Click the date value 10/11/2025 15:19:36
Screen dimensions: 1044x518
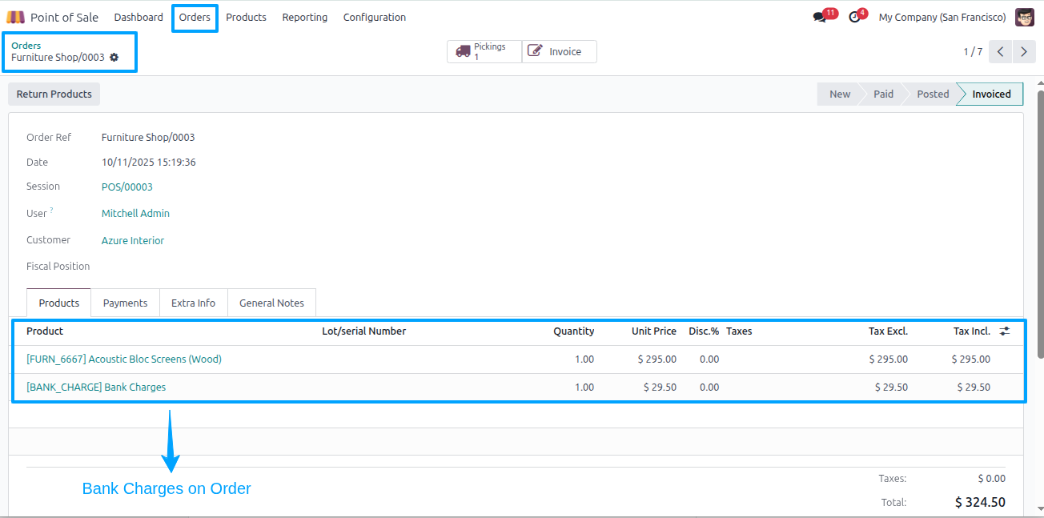click(x=149, y=163)
